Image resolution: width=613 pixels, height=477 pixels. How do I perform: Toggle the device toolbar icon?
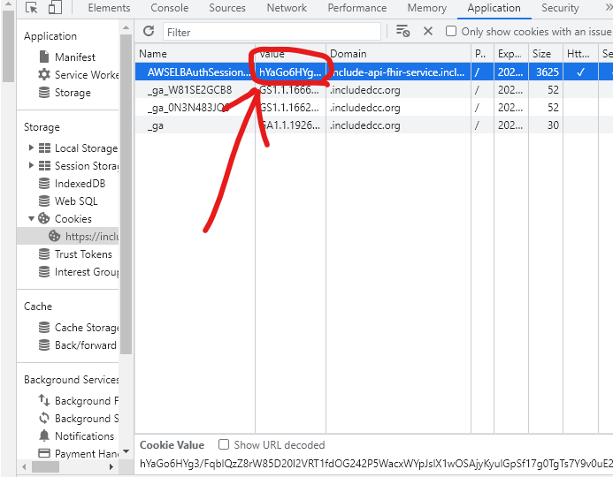point(55,7)
